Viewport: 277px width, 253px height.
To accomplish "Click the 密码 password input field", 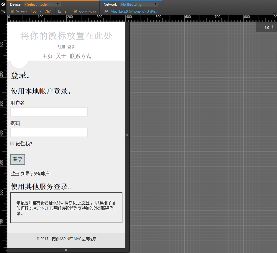I will [49, 132].
